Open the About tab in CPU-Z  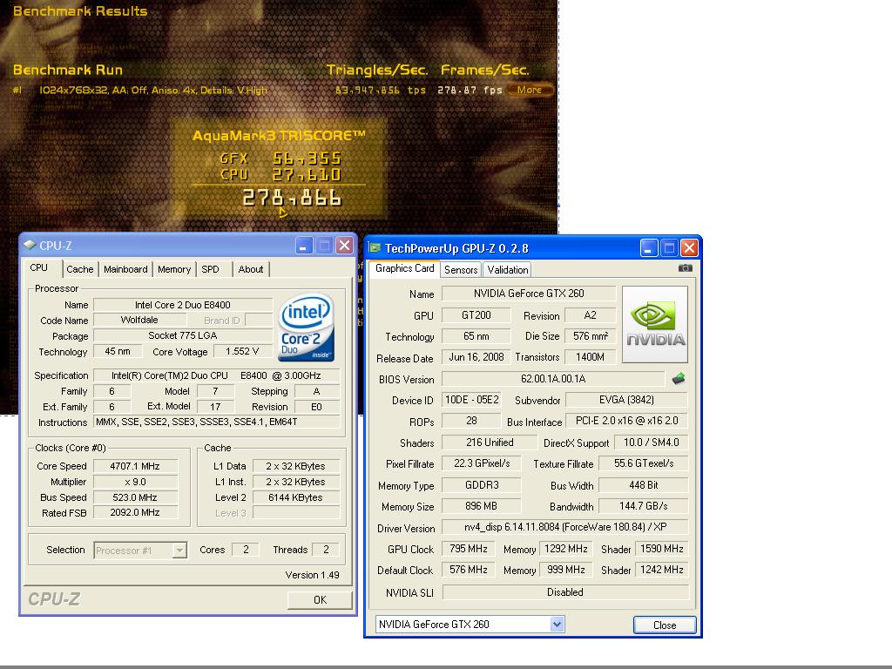click(251, 269)
